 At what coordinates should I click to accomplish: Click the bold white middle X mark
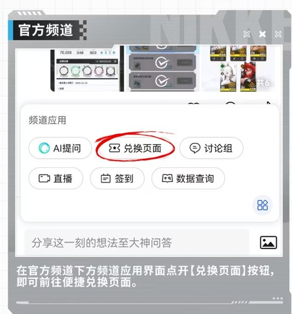262,34
